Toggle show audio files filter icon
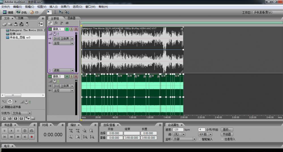Image resolution: width=283 pixels, height=152 pixels. click(x=4, y=118)
